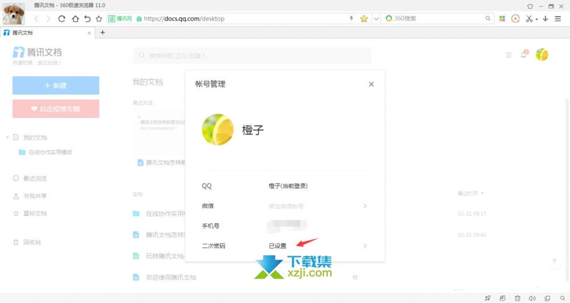
Task: Go to browser home page icon
Action: click(x=75, y=19)
